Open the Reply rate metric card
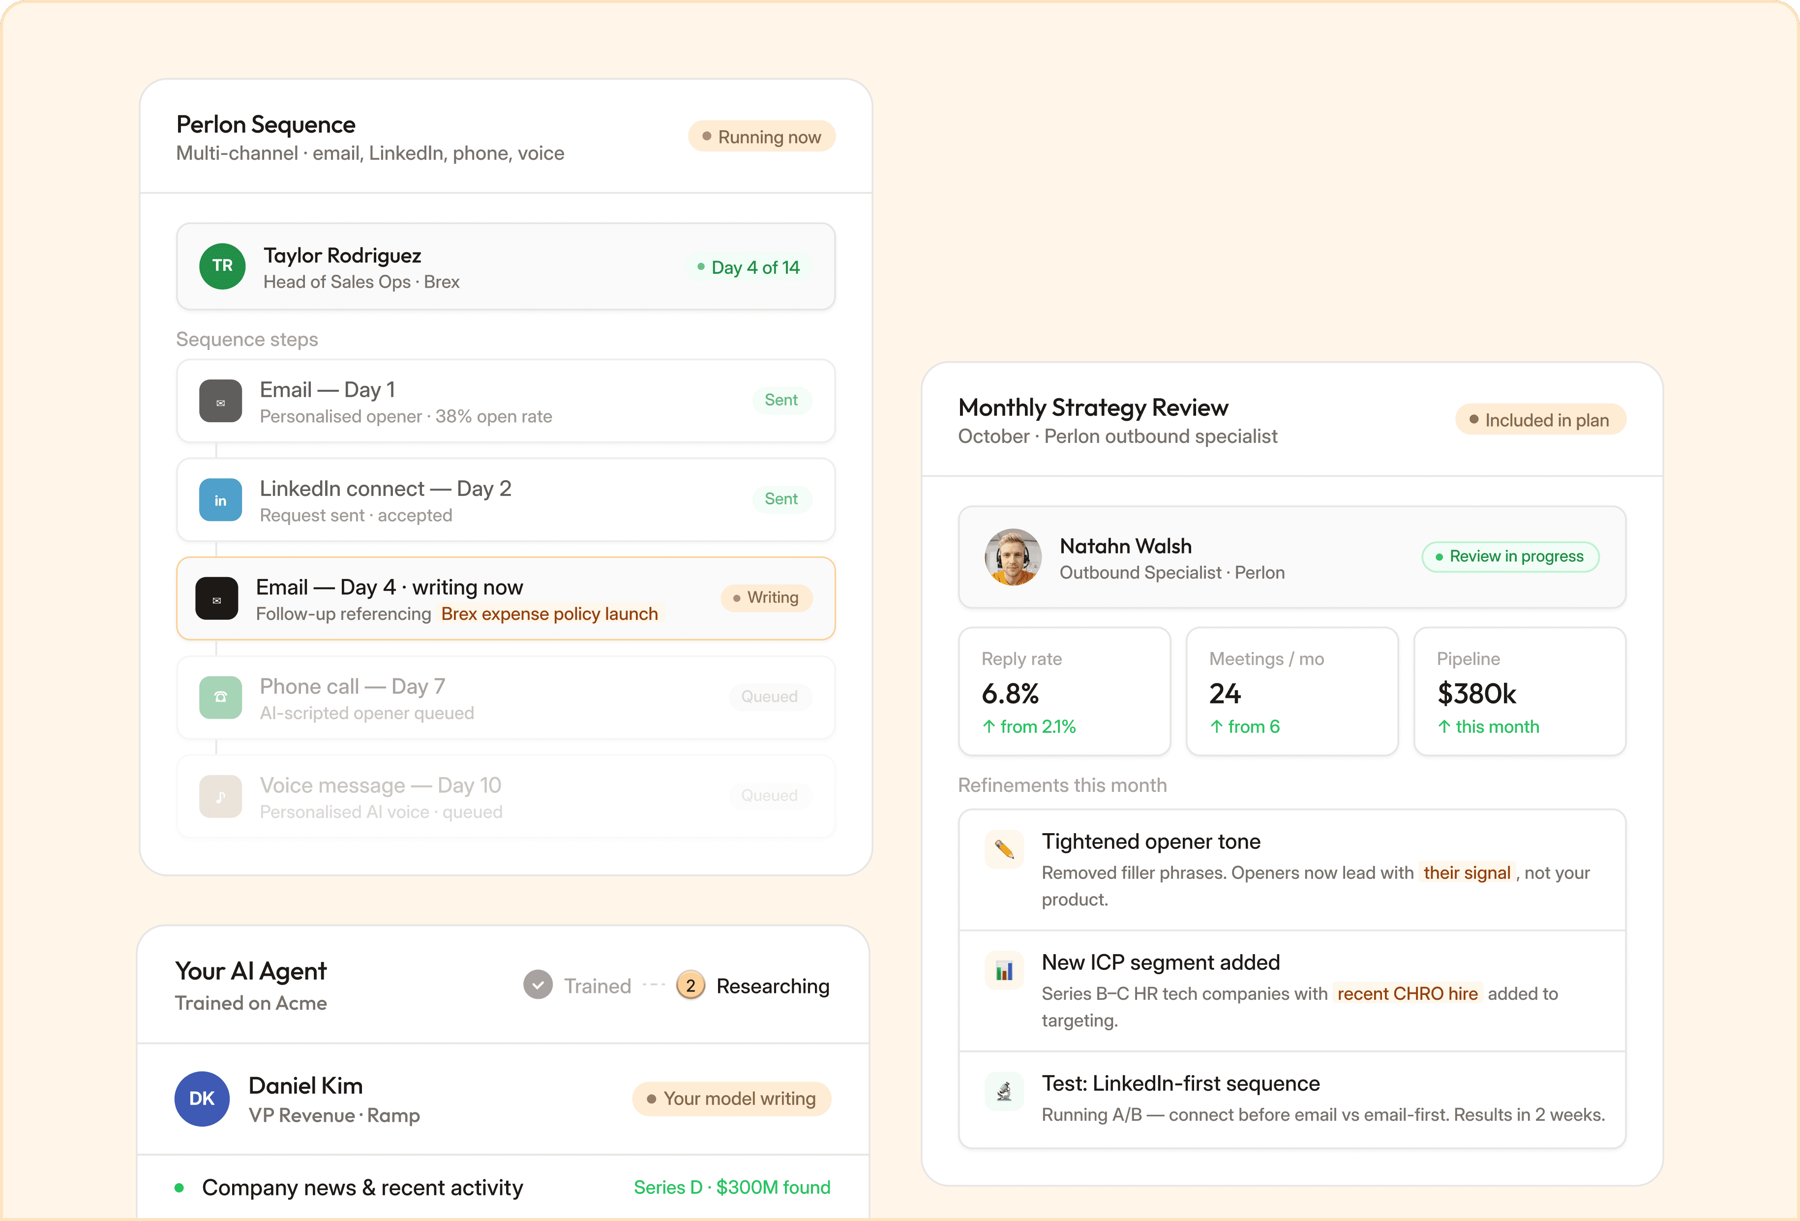Viewport: 1800px width, 1221px height. [1064, 692]
